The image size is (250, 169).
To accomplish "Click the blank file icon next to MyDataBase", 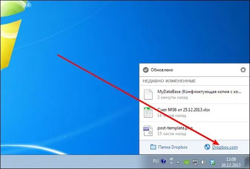I will pos(148,95).
